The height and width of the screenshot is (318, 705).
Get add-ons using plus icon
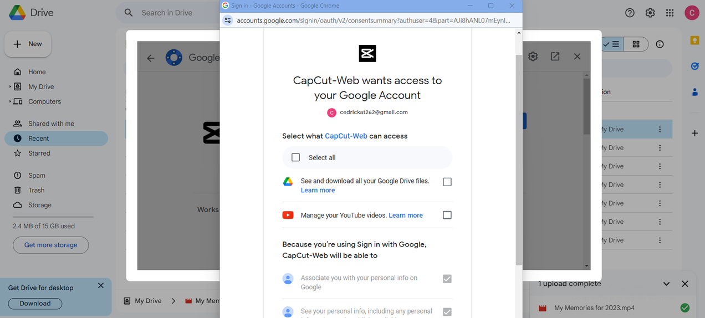click(694, 133)
